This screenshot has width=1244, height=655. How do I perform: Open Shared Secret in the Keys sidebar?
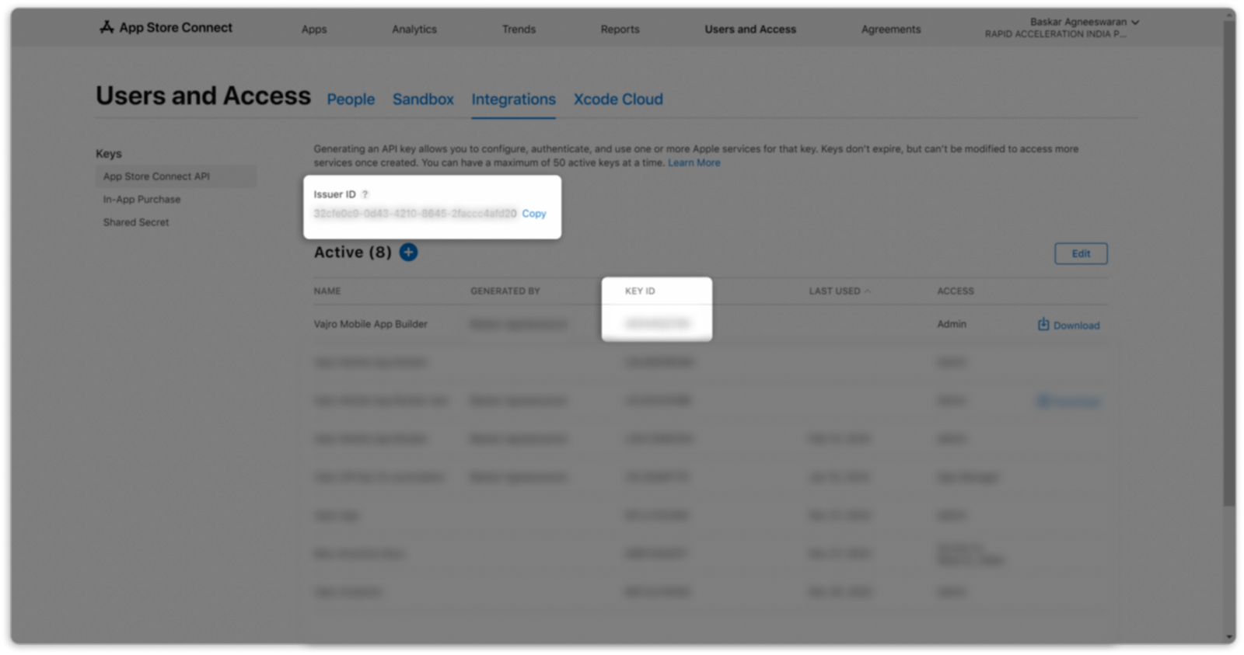[136, 222]
